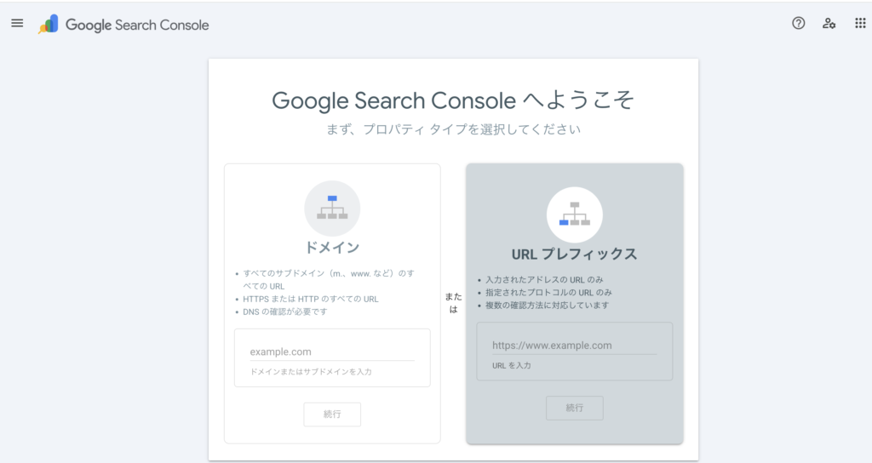Image resolution: width=872 pixels, height=463 pixels.
Task: Click HTTPS または HTTP のすべての URL bullet
Action: (310, 299)
